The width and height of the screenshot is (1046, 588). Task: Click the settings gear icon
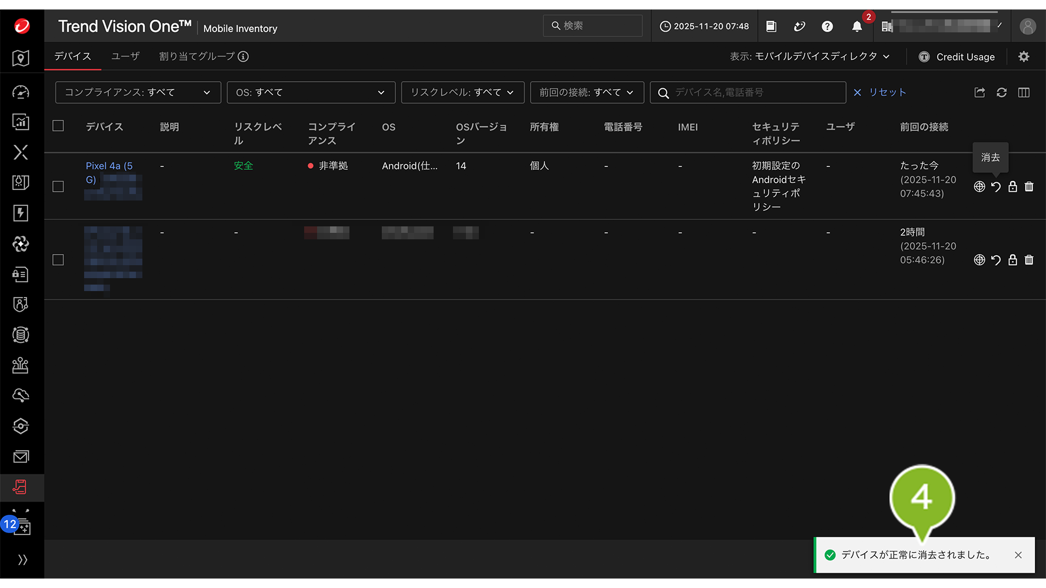click(1024, 56)
